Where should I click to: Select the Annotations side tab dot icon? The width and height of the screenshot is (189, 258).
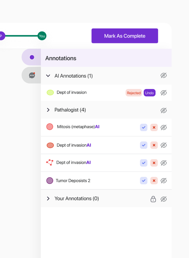(32, 57)
